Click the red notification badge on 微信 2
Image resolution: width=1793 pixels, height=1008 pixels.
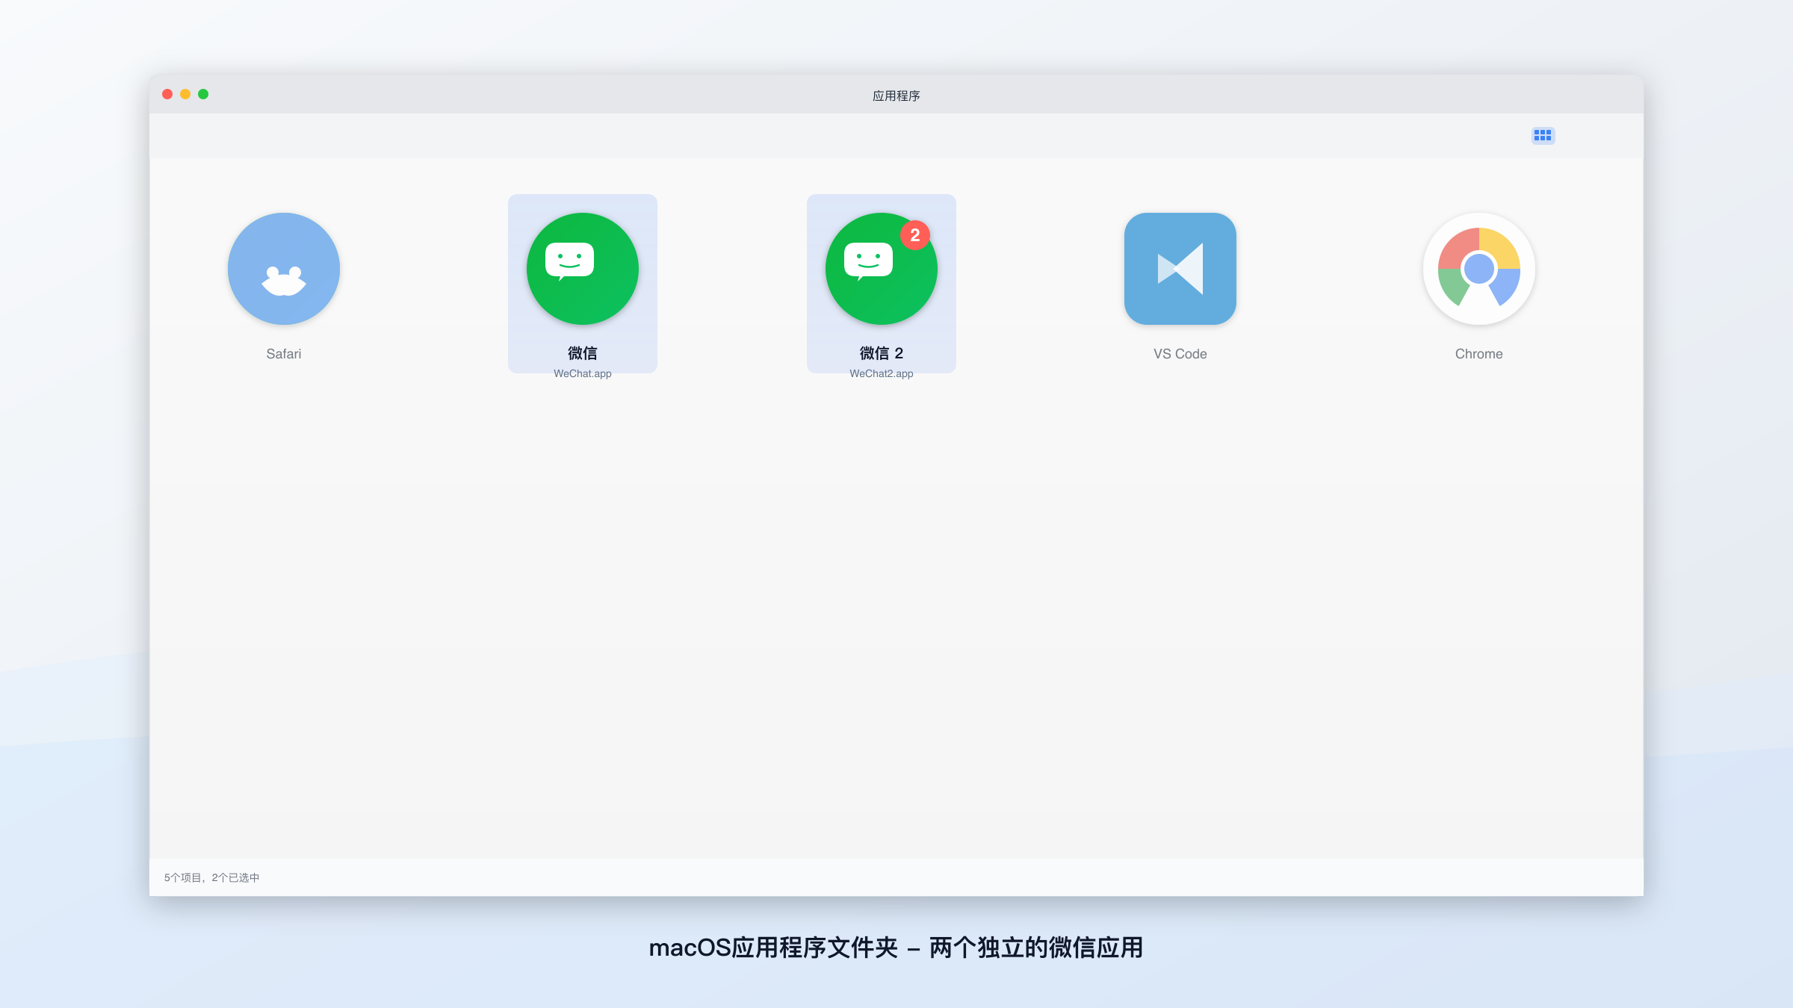click(916, 234)
